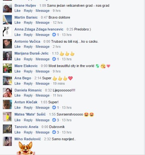This screenshot has height=155, width=145.
Task: Open Tanovic Anela's profile name link
Action: click(26, 127)
